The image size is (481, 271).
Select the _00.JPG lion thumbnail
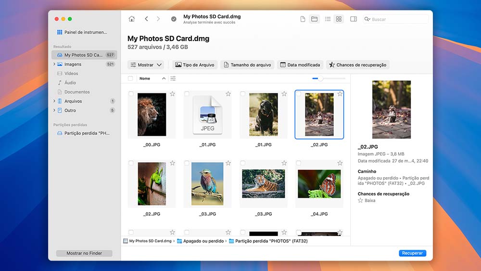pos(152,115)
